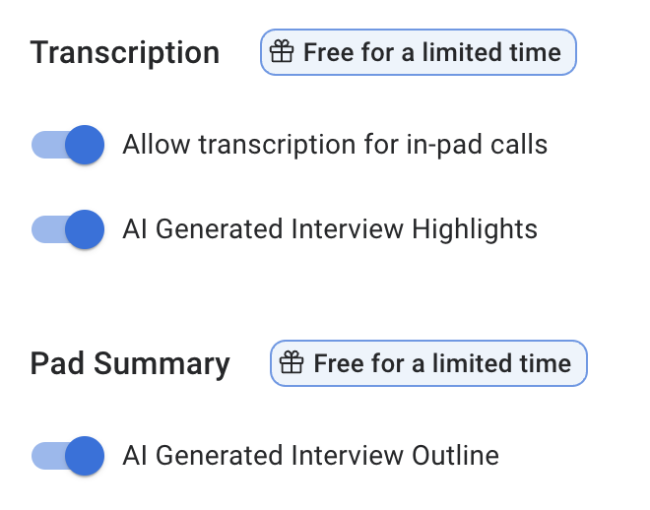Click light-blue track of Interview Outline switch

click(45, 456)
